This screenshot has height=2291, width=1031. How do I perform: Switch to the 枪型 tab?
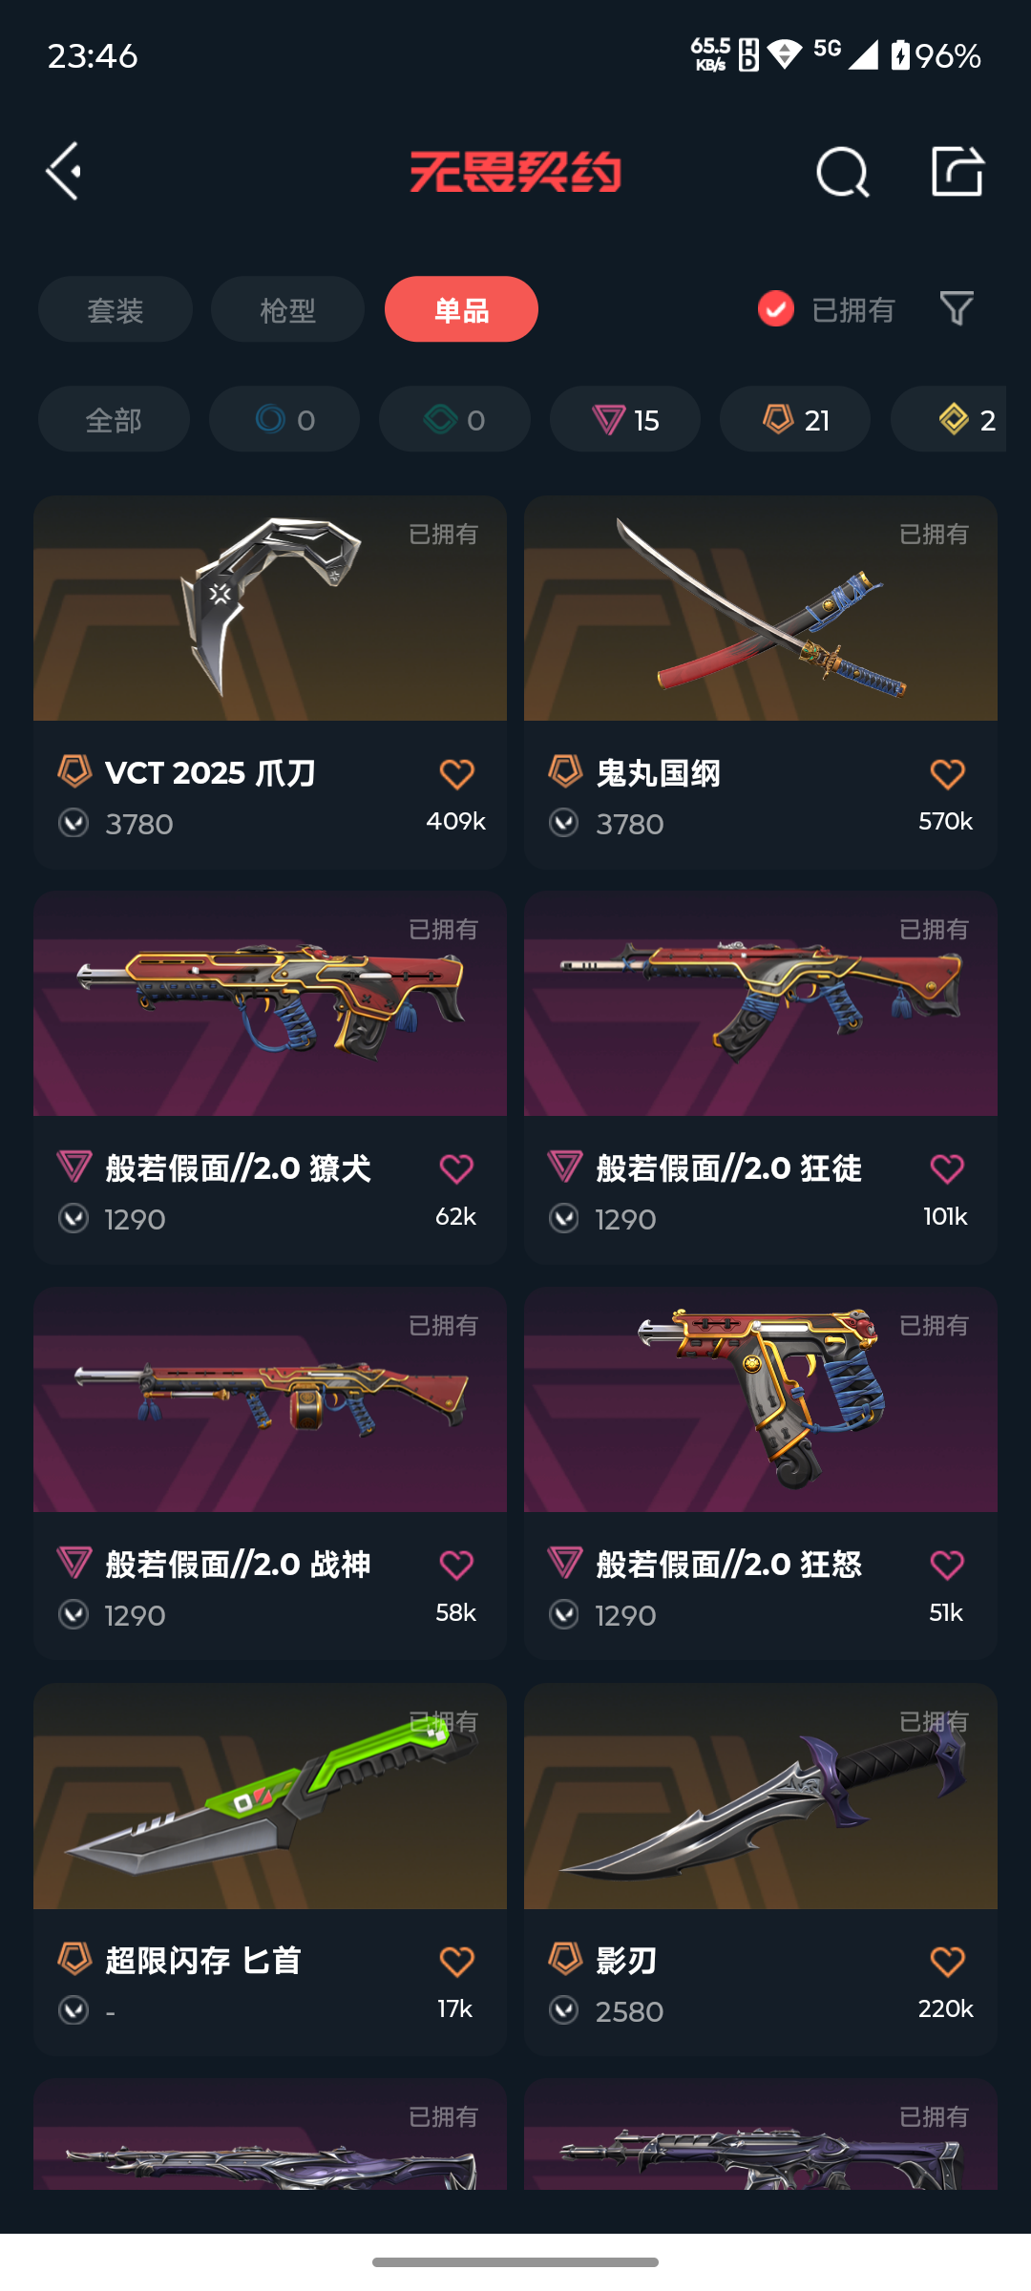tap(287, 309)
